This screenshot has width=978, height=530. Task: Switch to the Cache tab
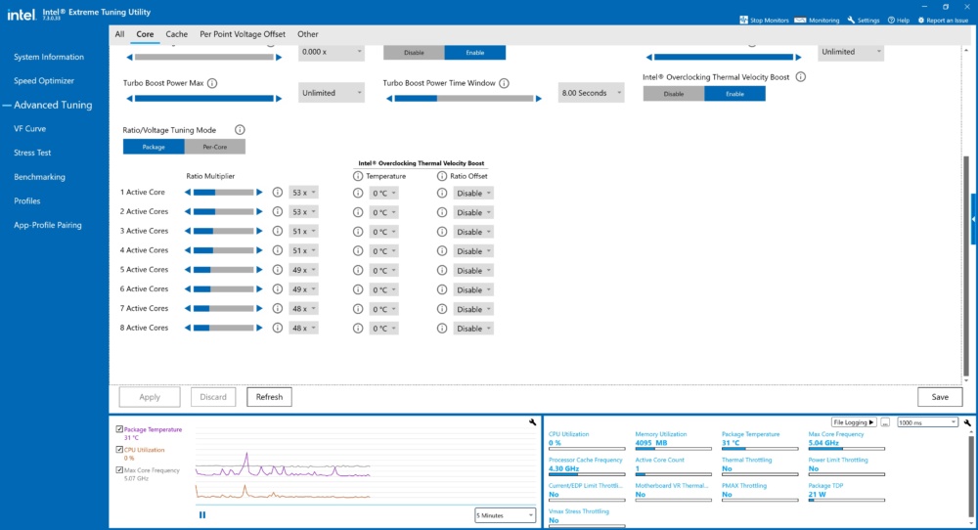pyautogui.click(x=176, y=34)
